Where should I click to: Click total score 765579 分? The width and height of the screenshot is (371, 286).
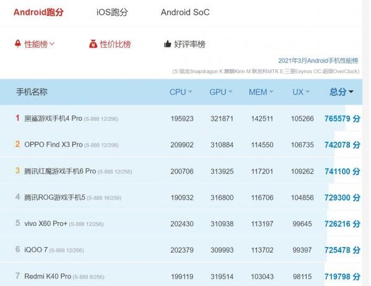pos(342,118)
